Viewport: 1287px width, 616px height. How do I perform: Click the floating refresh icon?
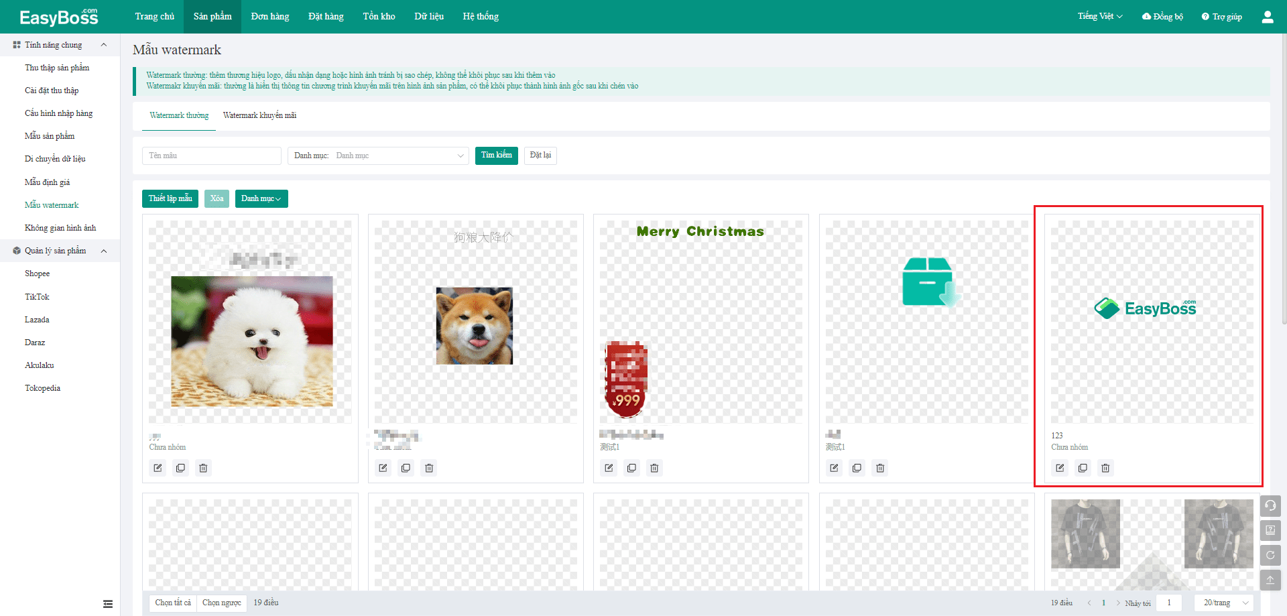[1270, 555]
